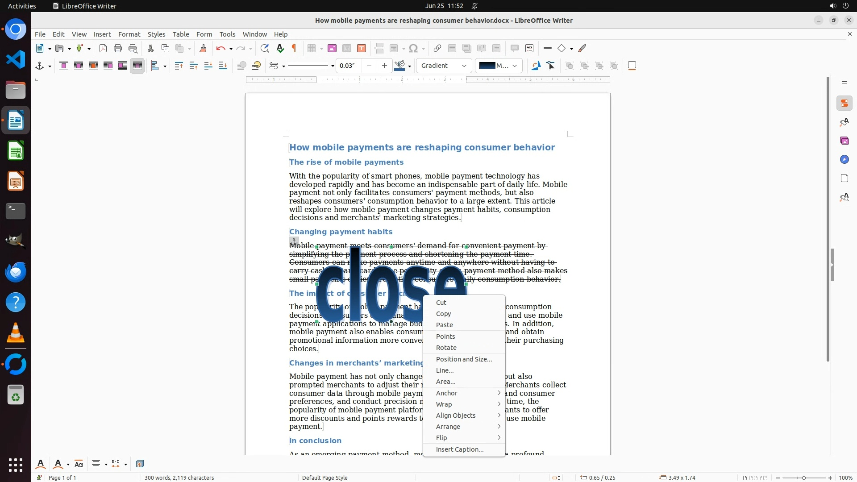Click the Insert Image icon

point(332,49)
